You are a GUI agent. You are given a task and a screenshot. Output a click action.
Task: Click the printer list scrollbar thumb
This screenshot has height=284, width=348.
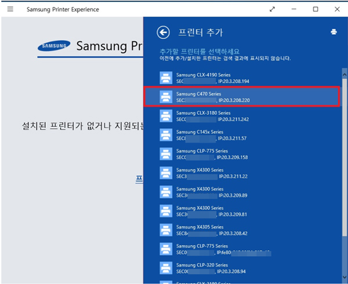(x=345, y=158)
